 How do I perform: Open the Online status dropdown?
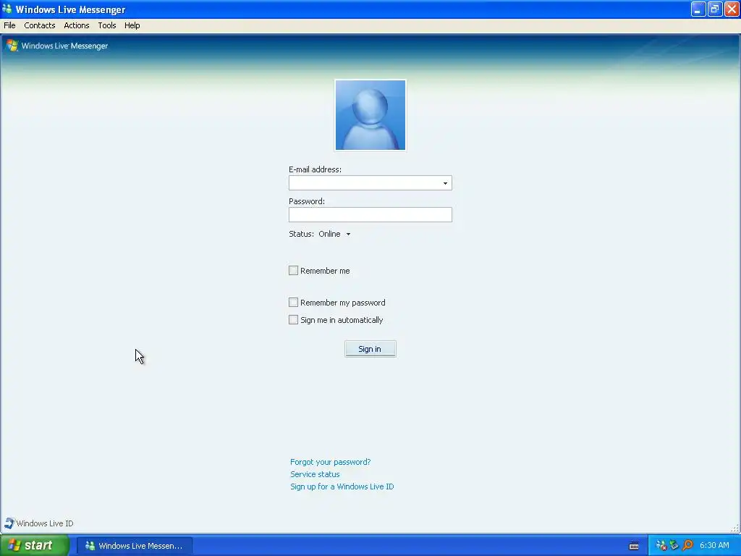334,234
